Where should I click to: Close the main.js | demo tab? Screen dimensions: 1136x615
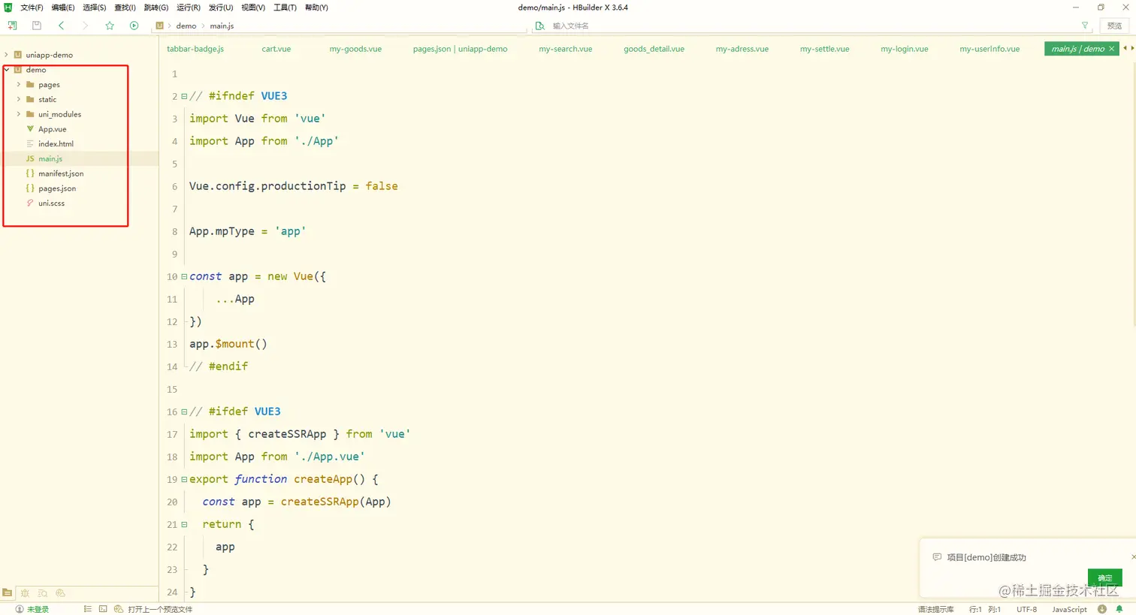click(x=1112, y=49)
